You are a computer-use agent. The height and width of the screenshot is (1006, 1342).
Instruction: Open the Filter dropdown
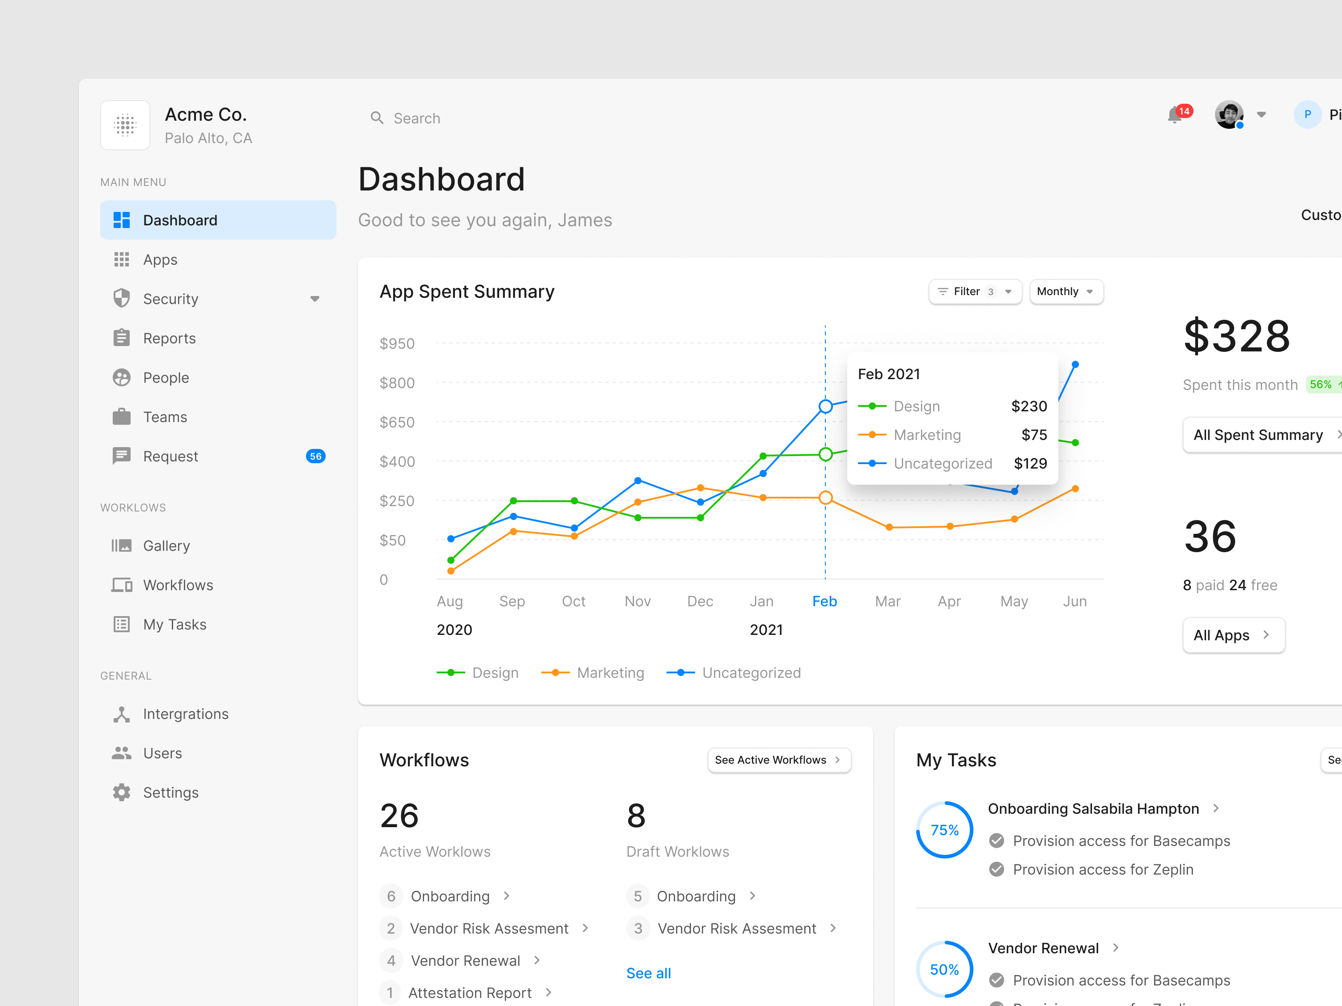point(975,292)
